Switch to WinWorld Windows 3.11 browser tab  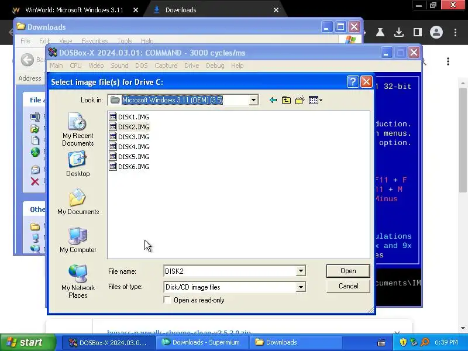[74, 10]
